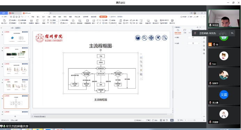Add a new slide with plus button
Screen dimensions: 241x130
click(15, 116)
